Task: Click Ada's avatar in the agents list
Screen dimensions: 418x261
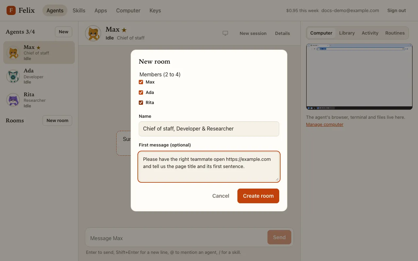Action: tap(13, 76)
